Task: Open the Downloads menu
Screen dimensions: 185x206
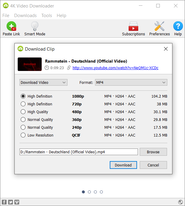Action: (25, 16)
